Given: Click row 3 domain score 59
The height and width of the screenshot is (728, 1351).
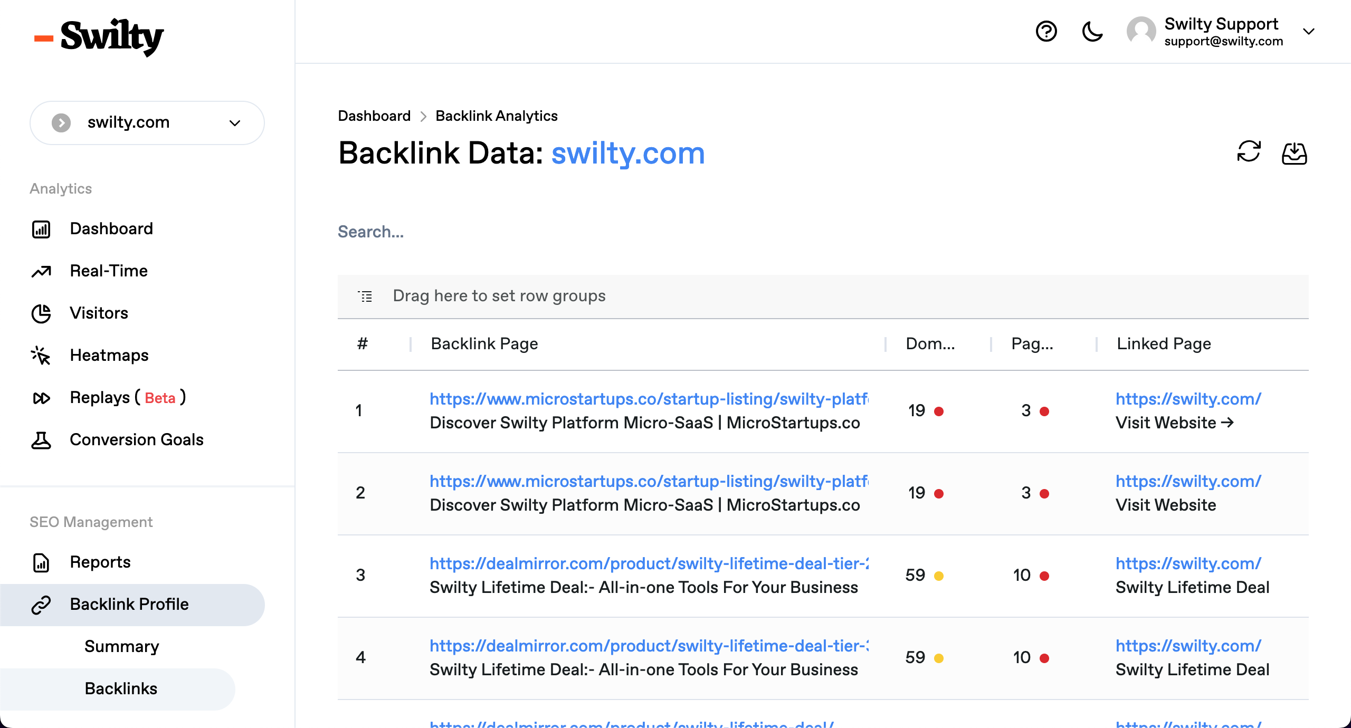Looking at the screenshot, I should [915, 575].
